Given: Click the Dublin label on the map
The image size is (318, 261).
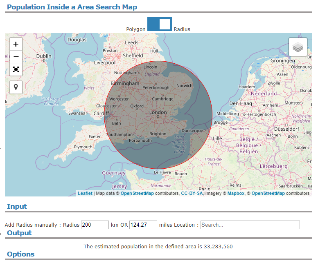Looking at the screenshot, I should click(44, 56).
